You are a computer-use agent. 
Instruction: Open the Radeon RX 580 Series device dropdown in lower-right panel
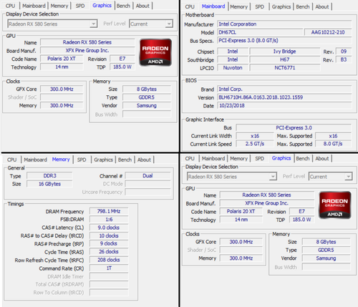click(x=232, y=177)
